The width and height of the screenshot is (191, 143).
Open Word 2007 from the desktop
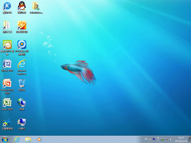point(7,64)
